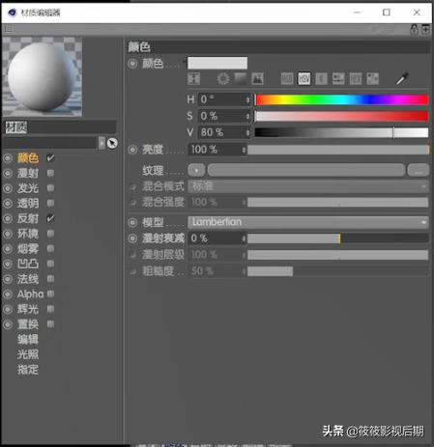Select the 颜色 channel tab
The width and height of the screenshot is (434, 447).
coord(28,158)
